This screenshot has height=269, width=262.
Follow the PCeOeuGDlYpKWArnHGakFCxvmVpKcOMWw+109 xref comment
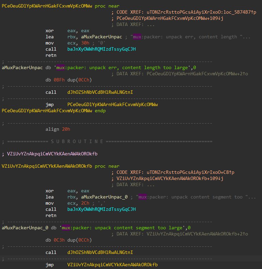(x=170, y=18)
